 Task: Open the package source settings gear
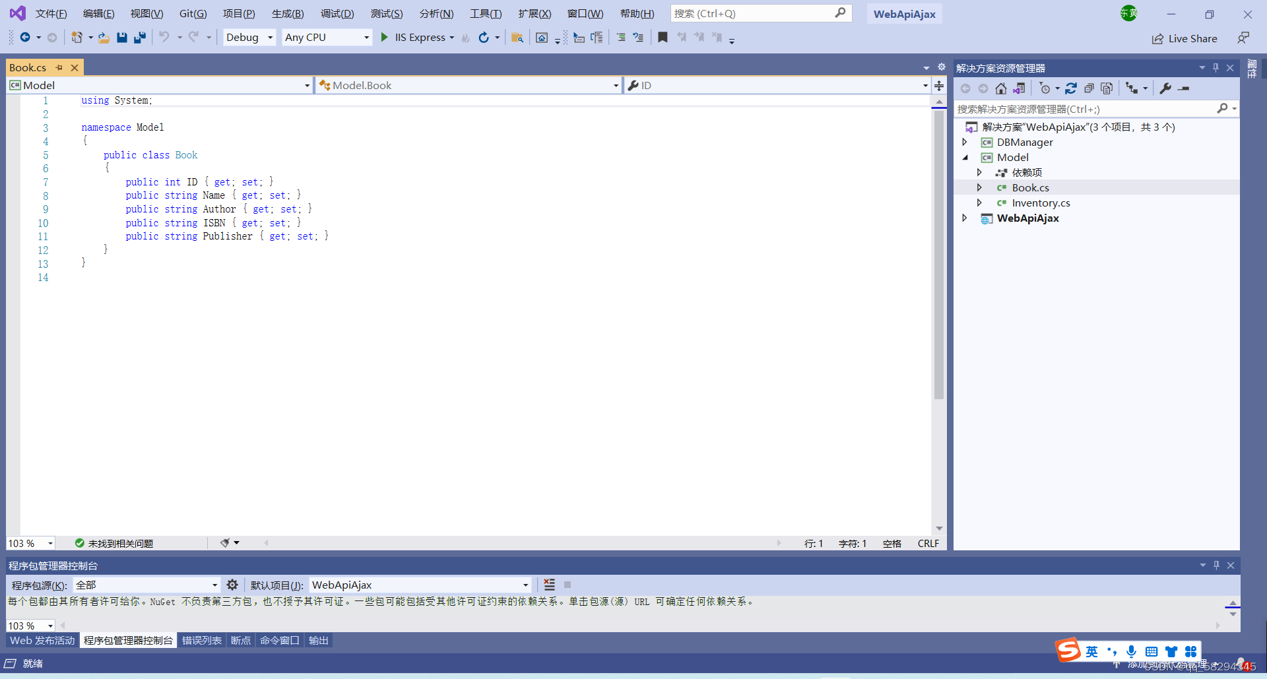click(232, 585)
